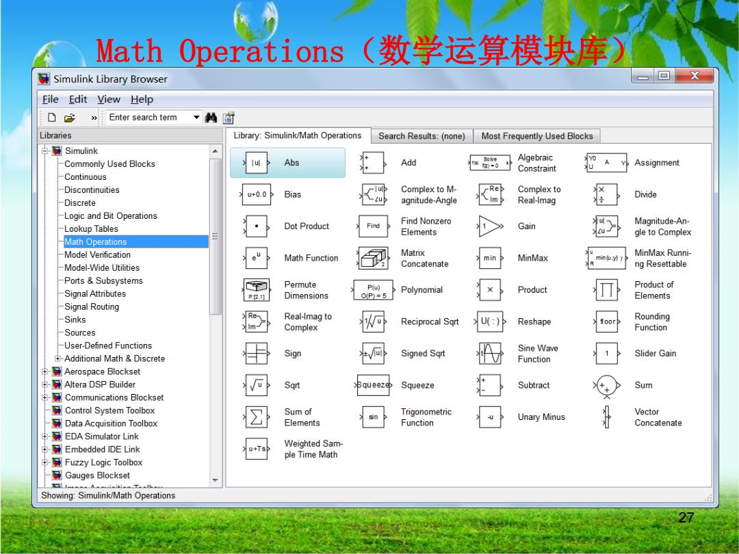Viewport: 739px width, 554px height.
Task: Choose the Bias block icon
Action: click(257, 194)
